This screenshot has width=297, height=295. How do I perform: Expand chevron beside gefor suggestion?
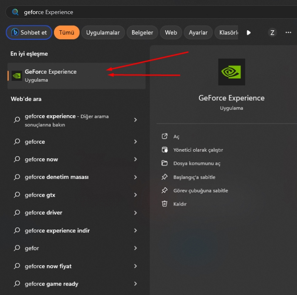[135, 248]
